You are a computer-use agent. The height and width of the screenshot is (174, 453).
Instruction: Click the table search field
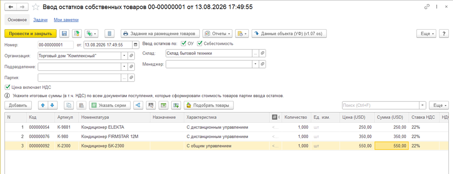[381, 105]
